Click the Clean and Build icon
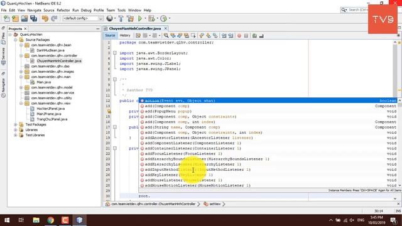This screenshot has height=226, width=402. pyautogui.click(x=130, y=18)
